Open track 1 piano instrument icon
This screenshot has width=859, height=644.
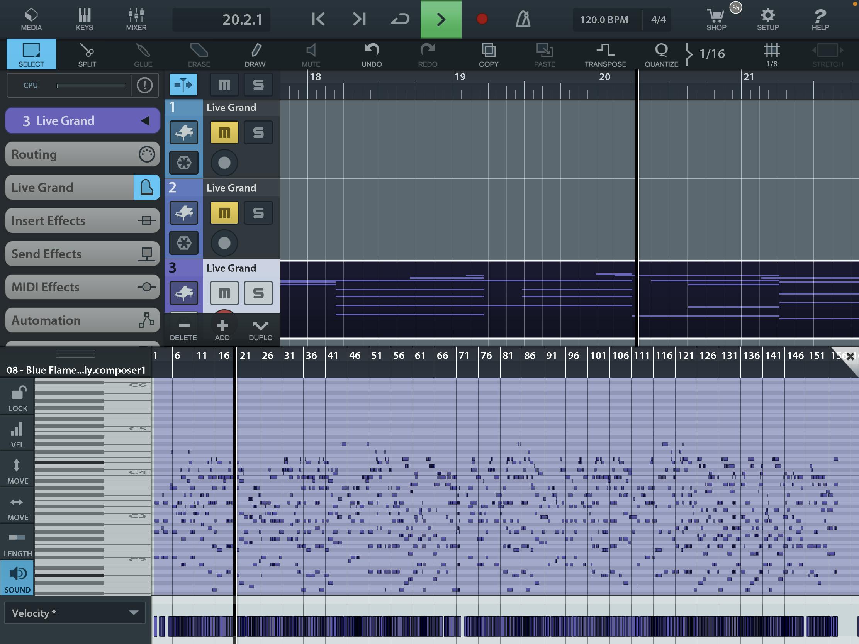184,133
